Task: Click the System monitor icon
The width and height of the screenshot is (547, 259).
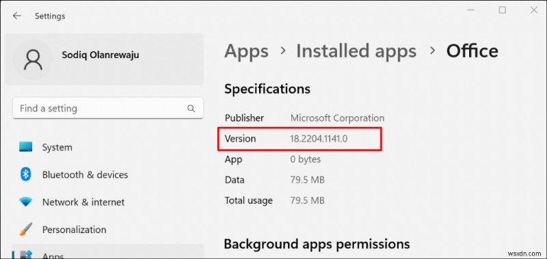Action: pyautogui.click(x=26, y=147)
